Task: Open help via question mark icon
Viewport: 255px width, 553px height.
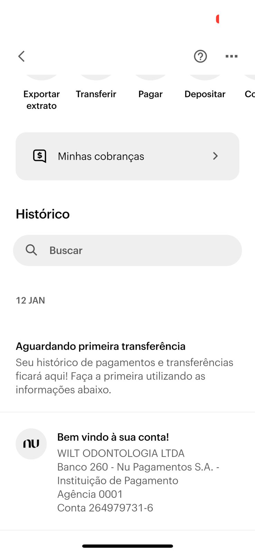Action: click(200, 56)
